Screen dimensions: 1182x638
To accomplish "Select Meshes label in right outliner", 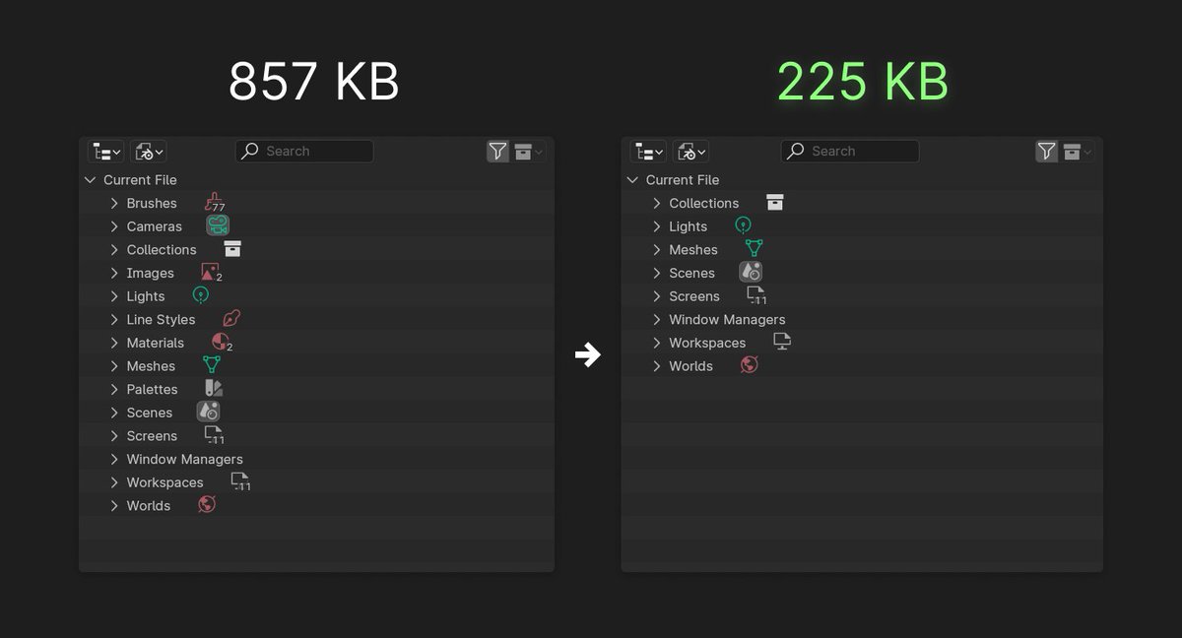I will [693, 250].
